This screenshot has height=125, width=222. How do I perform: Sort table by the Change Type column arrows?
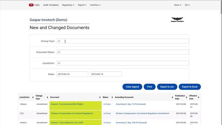tap(47, 97)
